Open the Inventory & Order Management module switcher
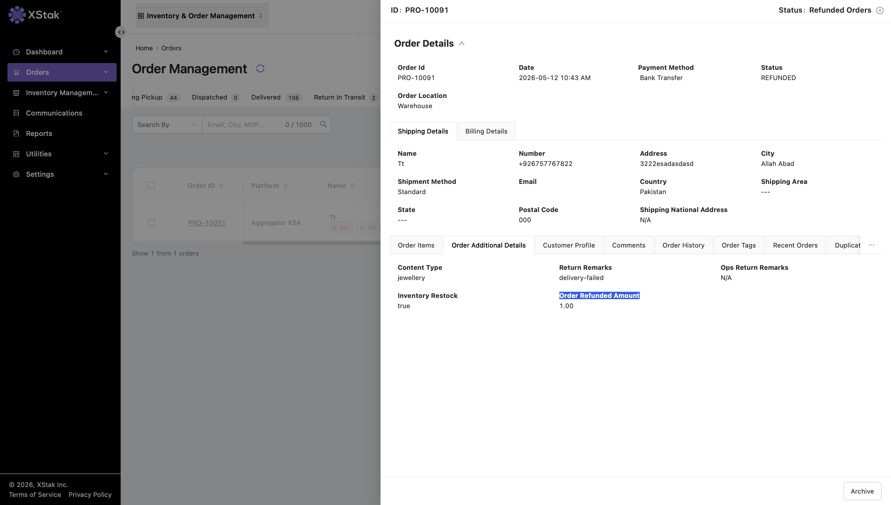This screenshot has width=891, height=505. pos(202,16)
